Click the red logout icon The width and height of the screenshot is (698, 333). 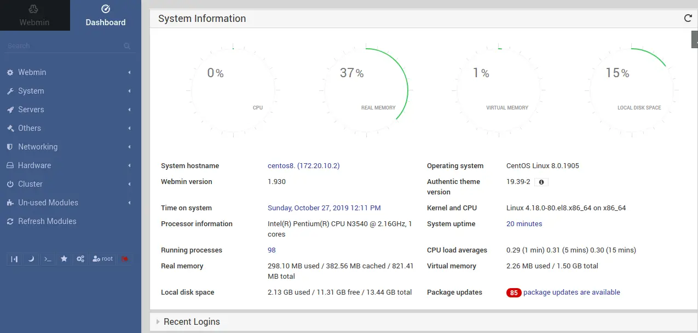pos(125,259)
